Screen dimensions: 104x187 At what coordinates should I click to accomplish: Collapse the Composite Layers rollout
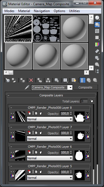pos(9,95)
